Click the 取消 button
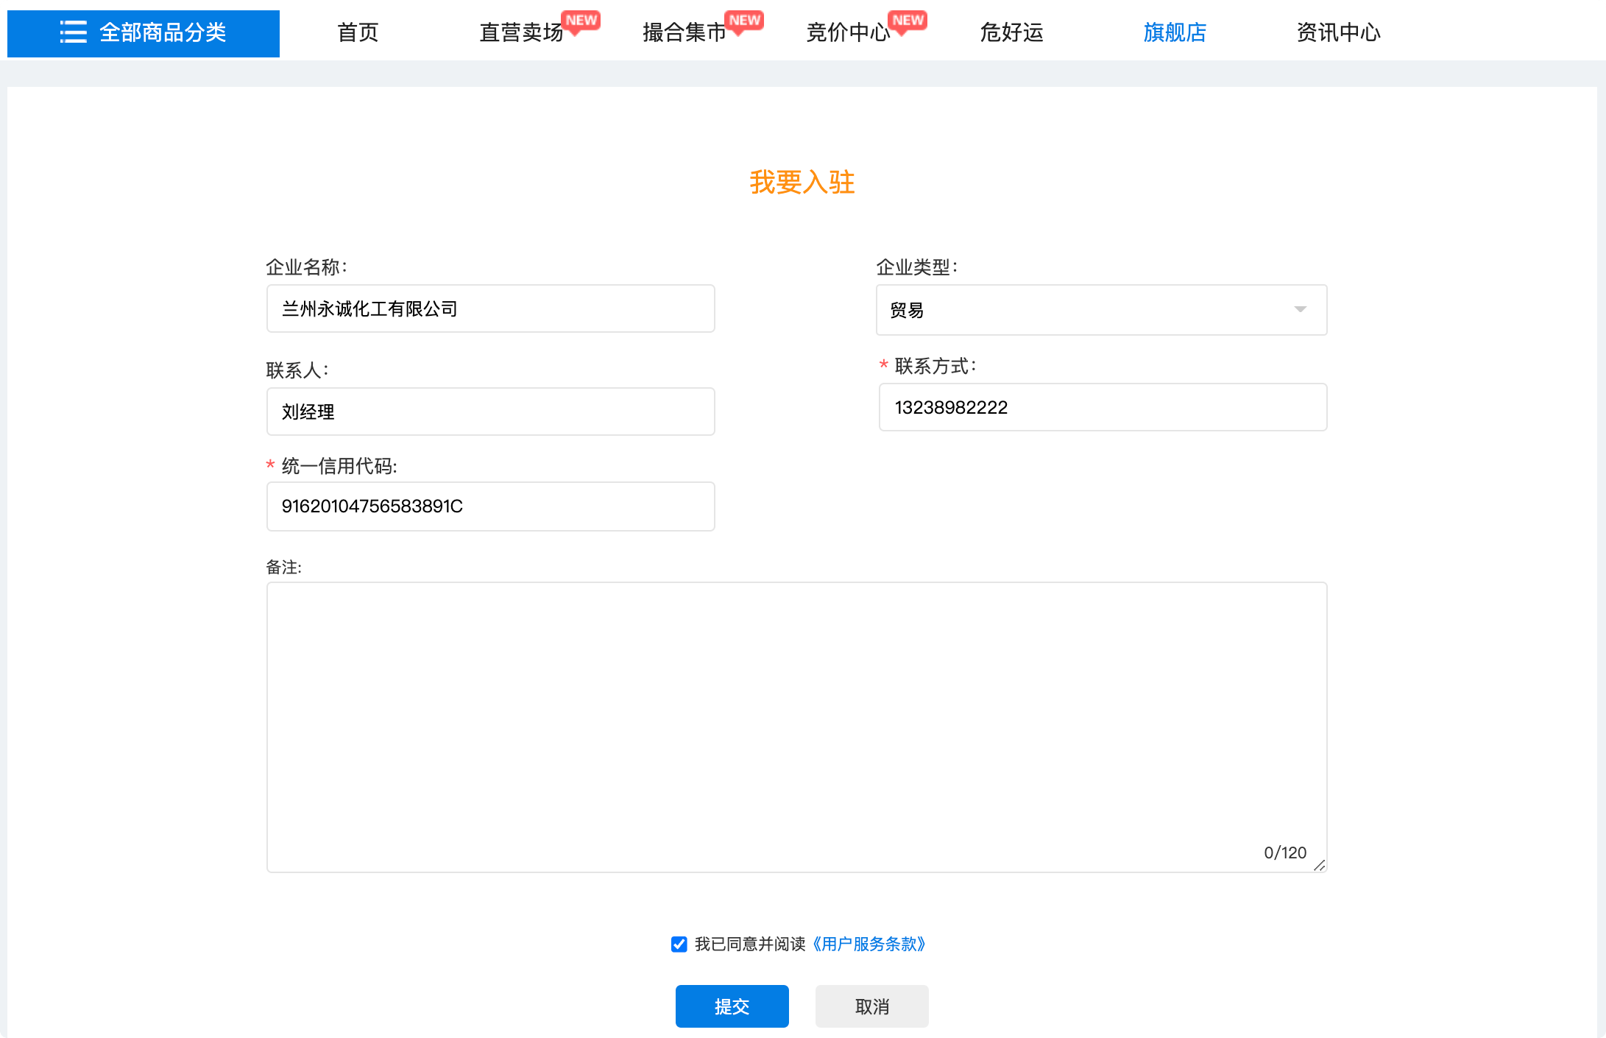The width and height of the screenshot is (1606, 1038). click(x=872, y=1006)
